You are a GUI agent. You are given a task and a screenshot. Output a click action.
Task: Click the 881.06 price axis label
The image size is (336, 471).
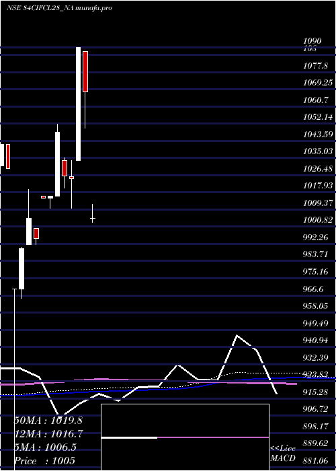pos(317,460)
